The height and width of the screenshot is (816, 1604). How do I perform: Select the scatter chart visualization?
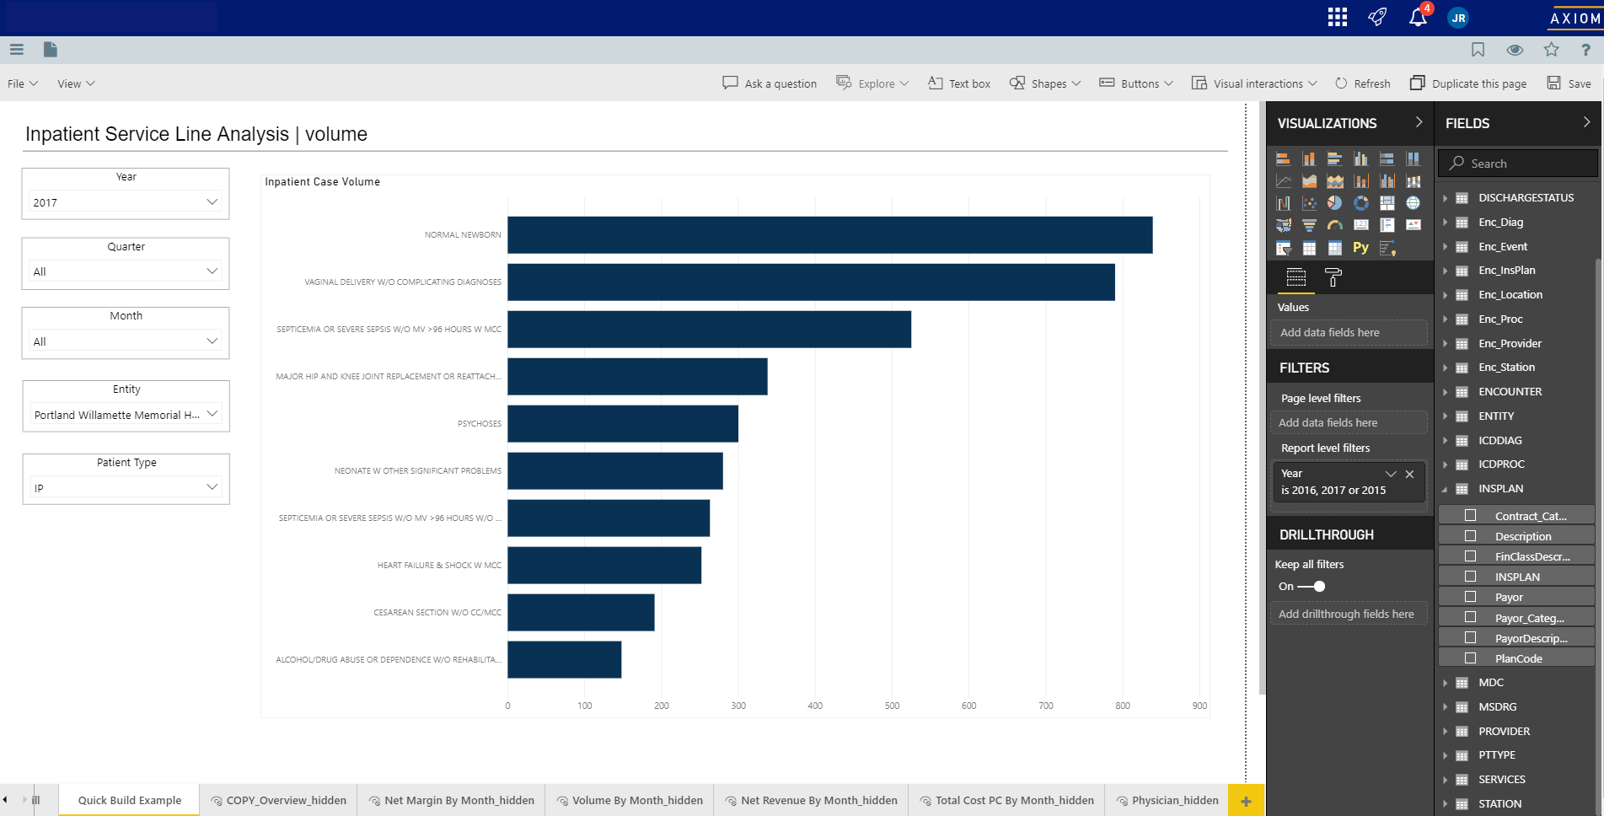tap(1309, 203)
